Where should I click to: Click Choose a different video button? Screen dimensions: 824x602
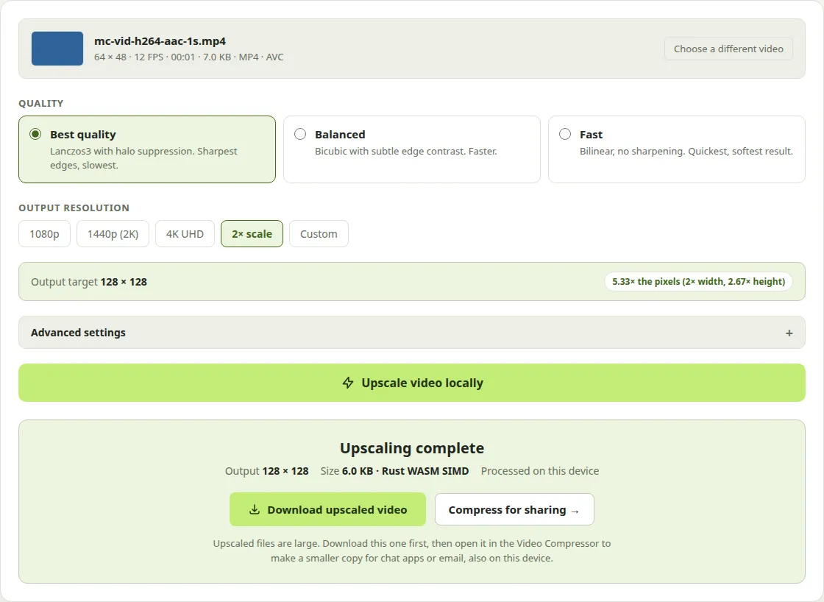point(728,49)
